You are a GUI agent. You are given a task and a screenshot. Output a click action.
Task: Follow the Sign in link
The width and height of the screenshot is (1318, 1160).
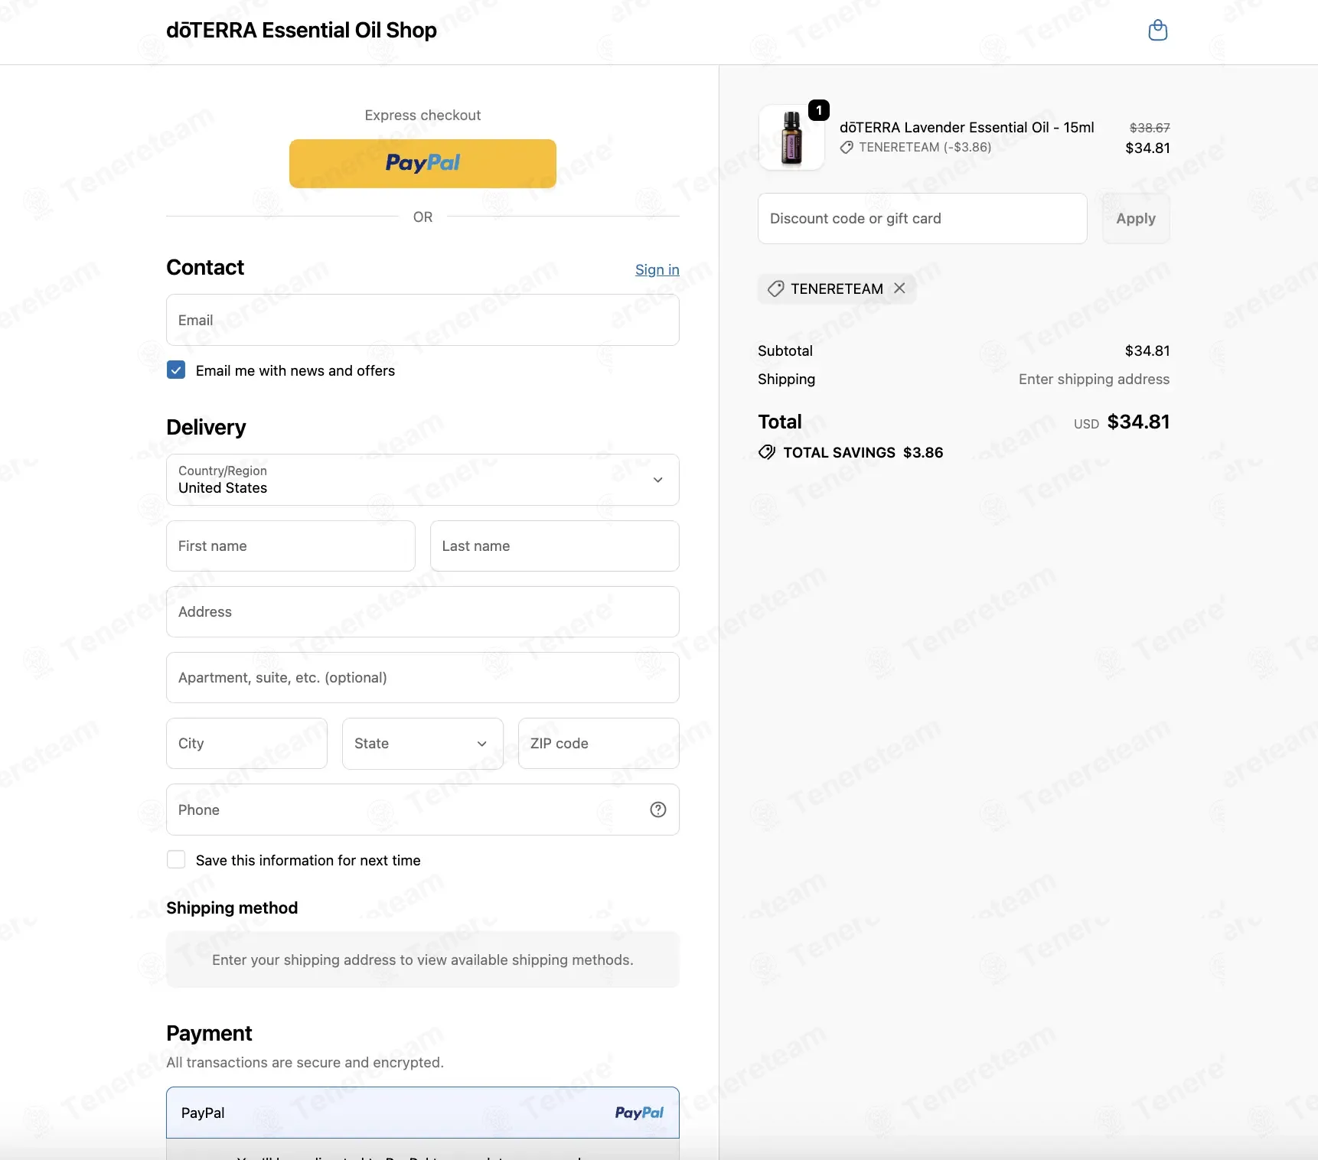click(657, 269)
